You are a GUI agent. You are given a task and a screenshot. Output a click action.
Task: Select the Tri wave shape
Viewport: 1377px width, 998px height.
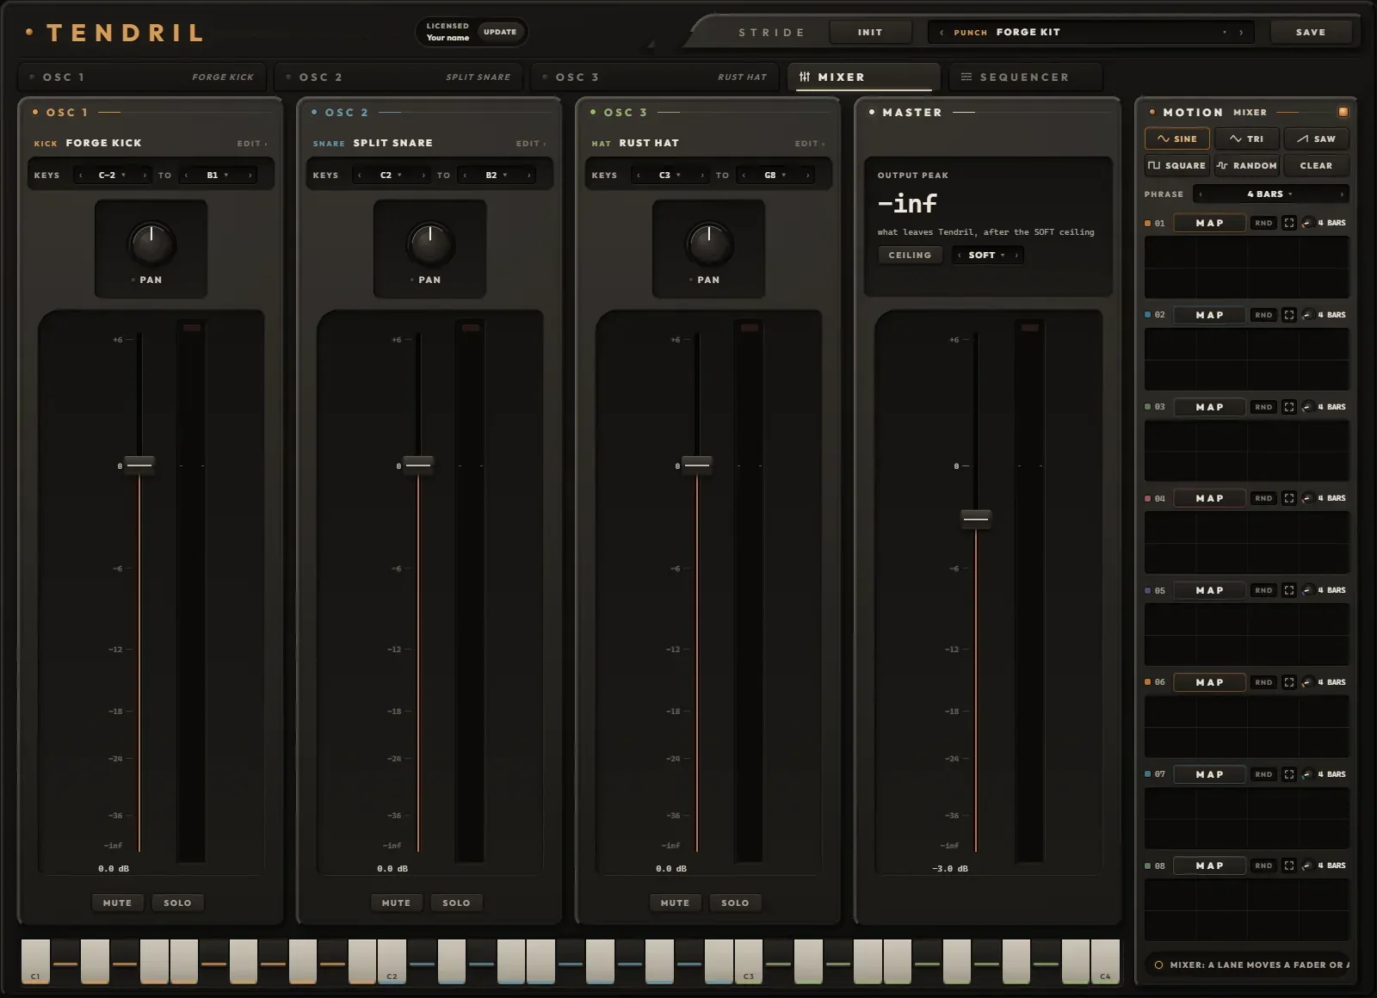point(1246,139)
